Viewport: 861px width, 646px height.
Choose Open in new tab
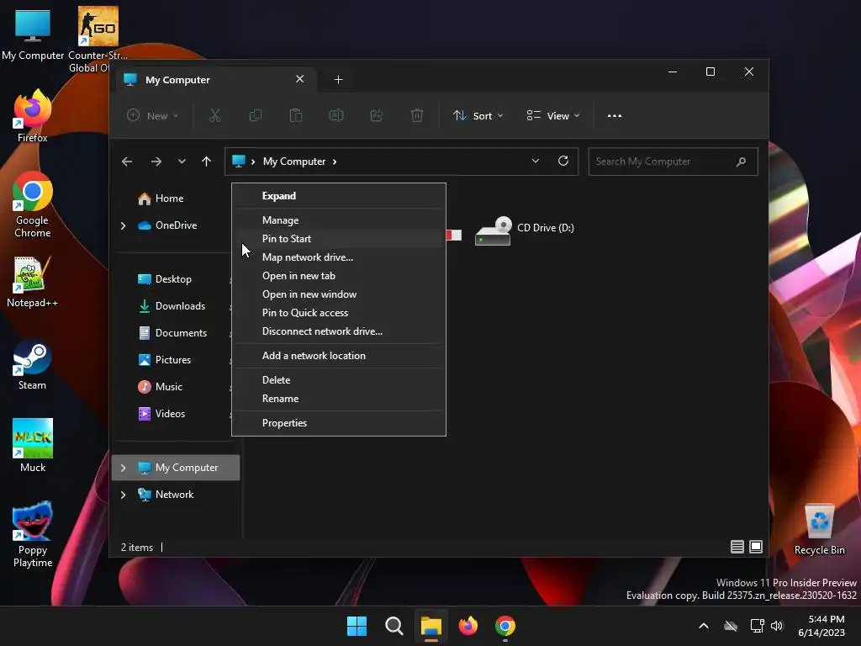(x=339, y=276)
